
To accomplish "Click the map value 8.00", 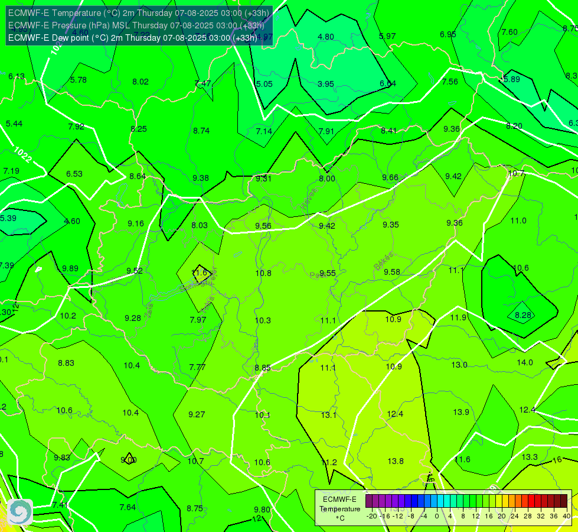I will [327, 179].
